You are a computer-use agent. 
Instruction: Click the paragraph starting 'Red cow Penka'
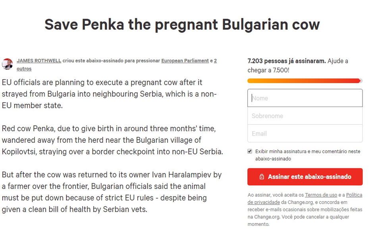112,140
